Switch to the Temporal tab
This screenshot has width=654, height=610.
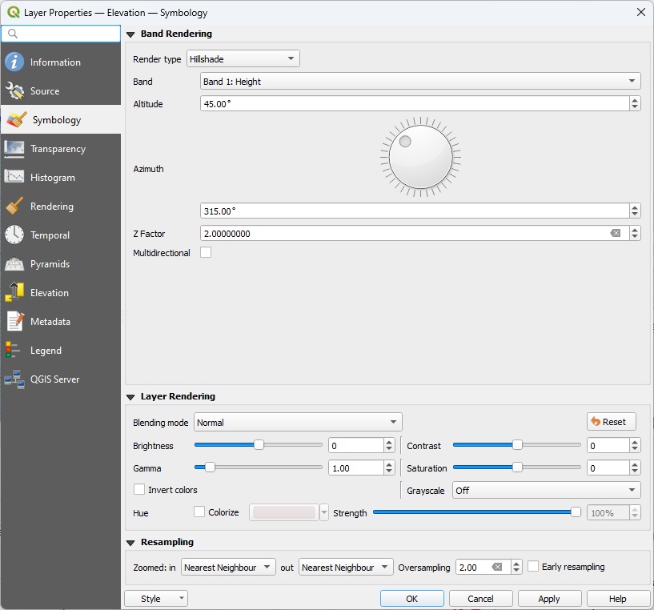[14, 235]
